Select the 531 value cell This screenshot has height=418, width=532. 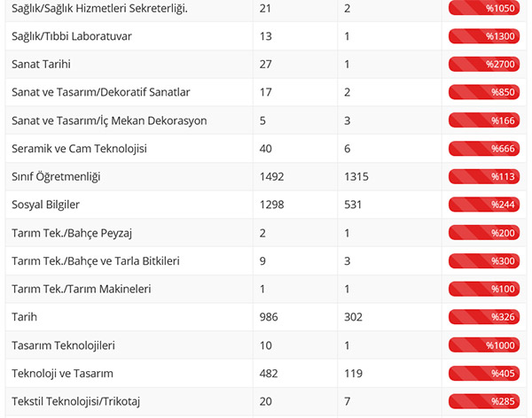(353, 205)
